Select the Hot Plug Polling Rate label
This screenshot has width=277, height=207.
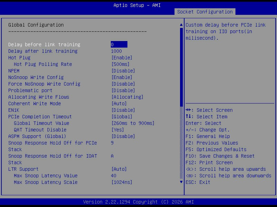[x=43, y=64]
